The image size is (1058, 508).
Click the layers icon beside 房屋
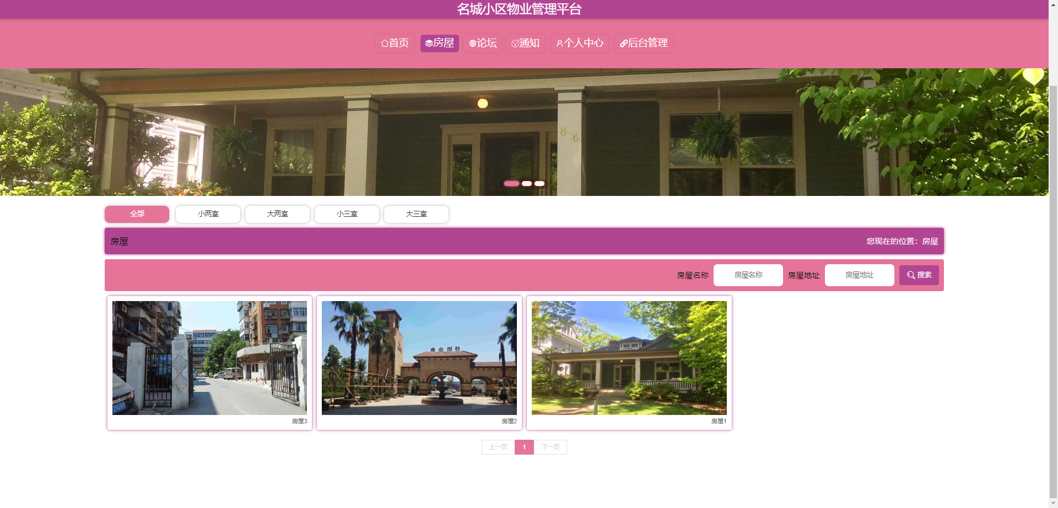[x=429, y=43]
